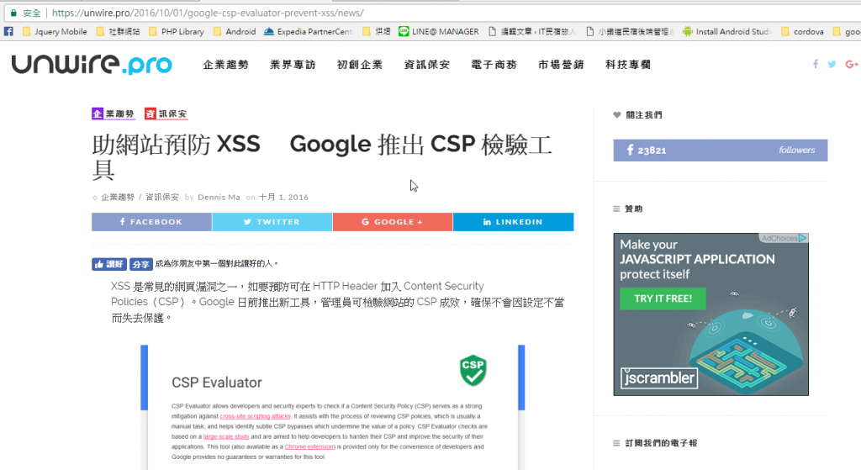861x470 pixels.
Task: Open Google+ icon in site header
Action: point(851,64)
